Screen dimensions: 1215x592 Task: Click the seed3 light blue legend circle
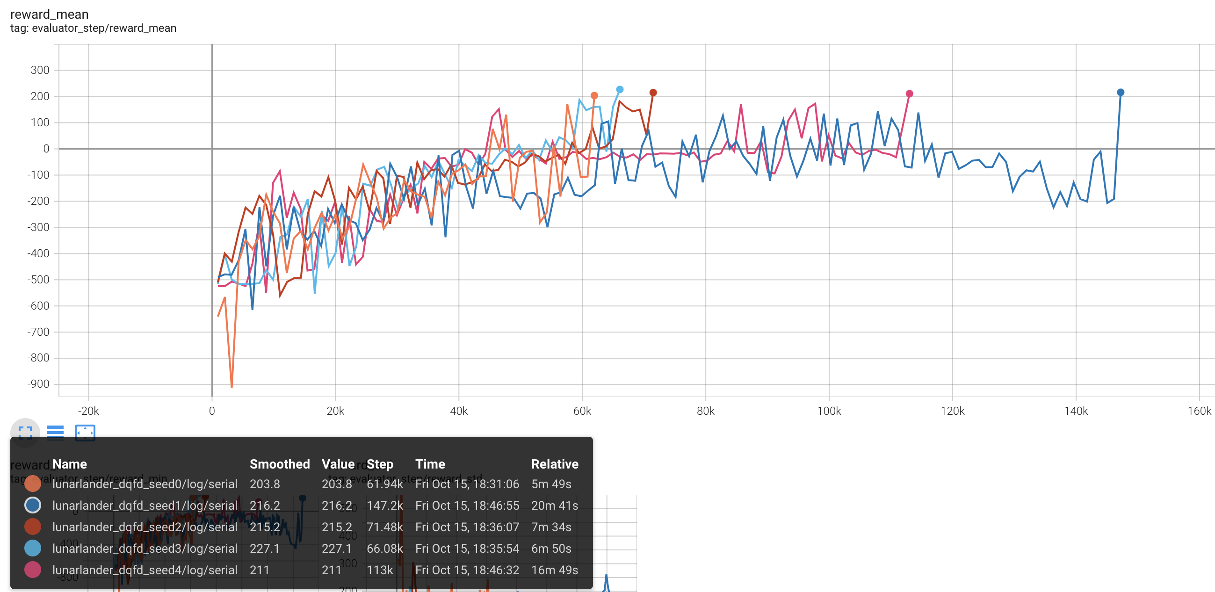33,548
